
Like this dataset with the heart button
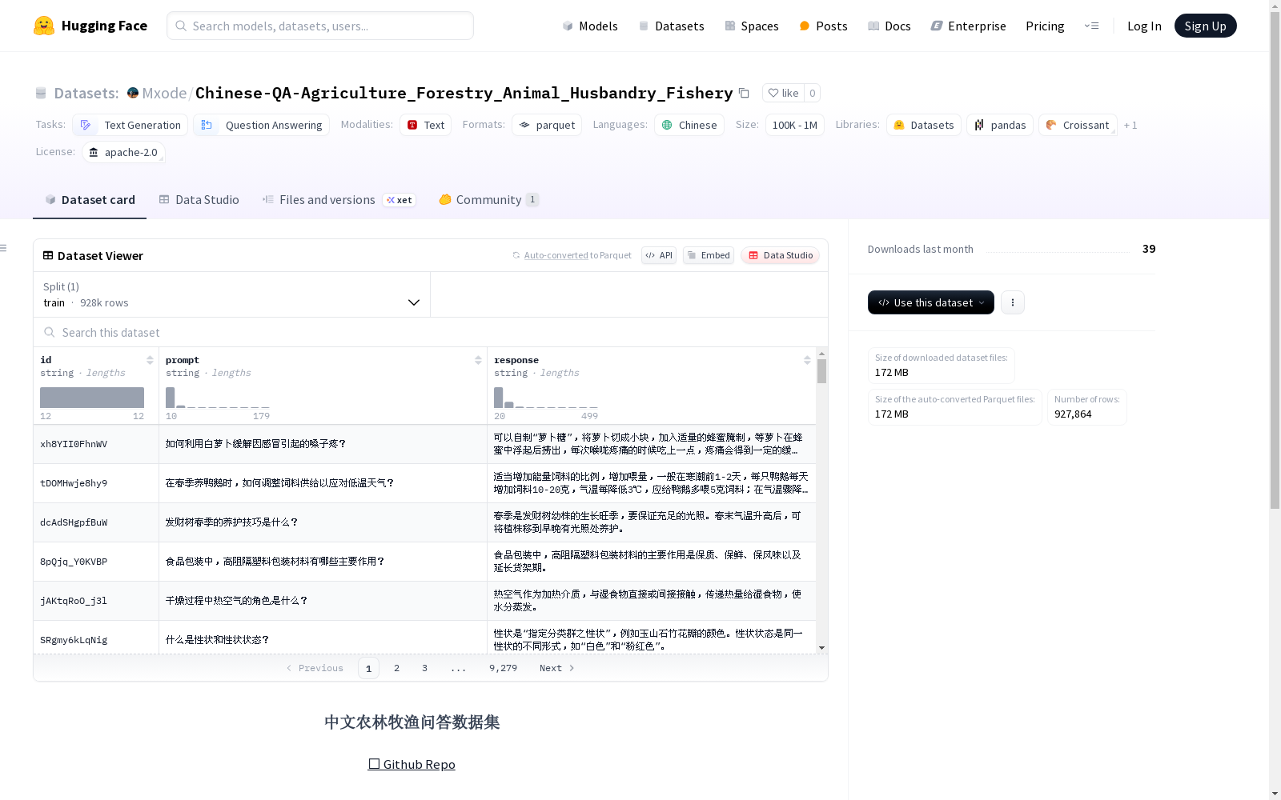pyautogui.click(x=783, y=93)
